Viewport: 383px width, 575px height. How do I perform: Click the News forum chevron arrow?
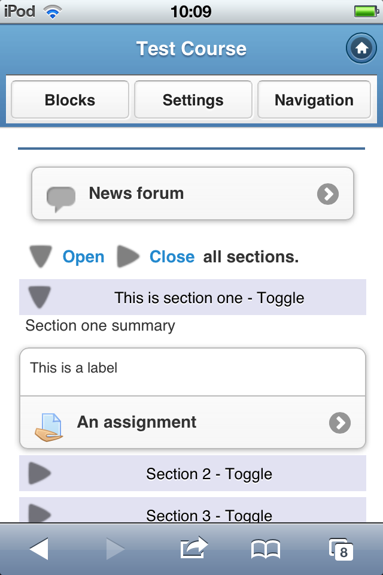328,193
